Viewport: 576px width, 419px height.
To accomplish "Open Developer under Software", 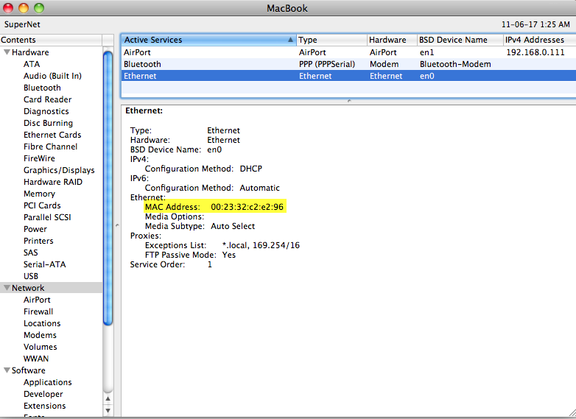I will click(43, 394).
